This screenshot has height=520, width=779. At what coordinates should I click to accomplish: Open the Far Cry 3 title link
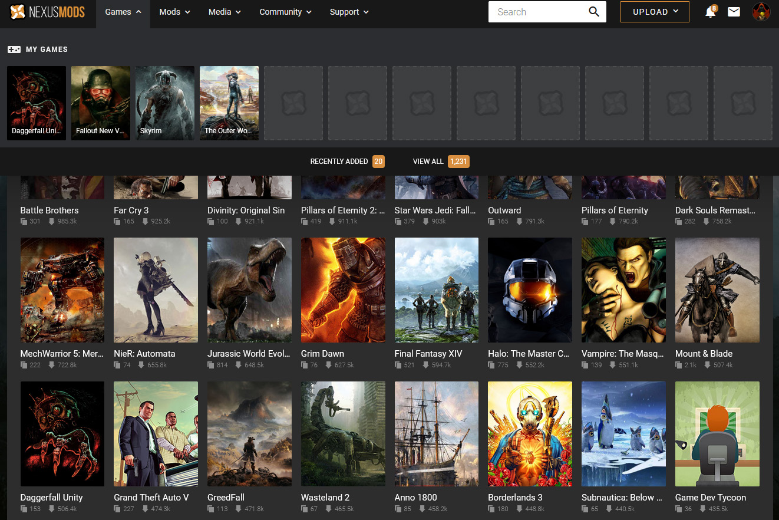coord(131,210)
